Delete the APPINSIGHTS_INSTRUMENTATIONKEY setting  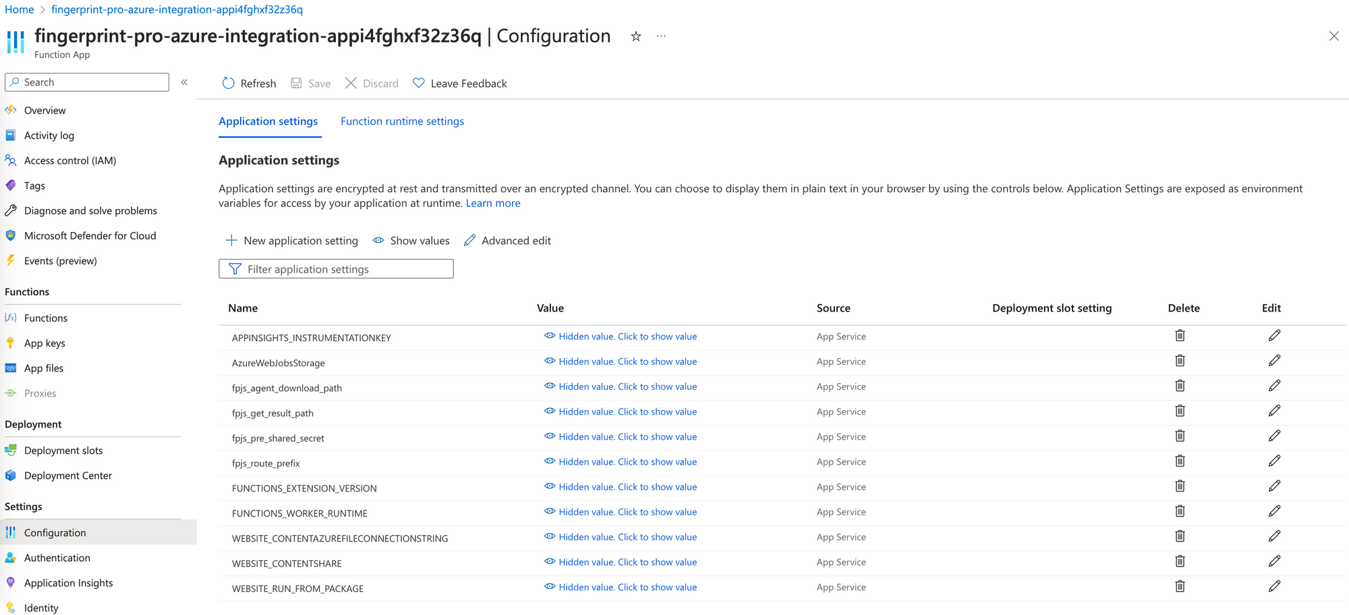coord(1180,336)
